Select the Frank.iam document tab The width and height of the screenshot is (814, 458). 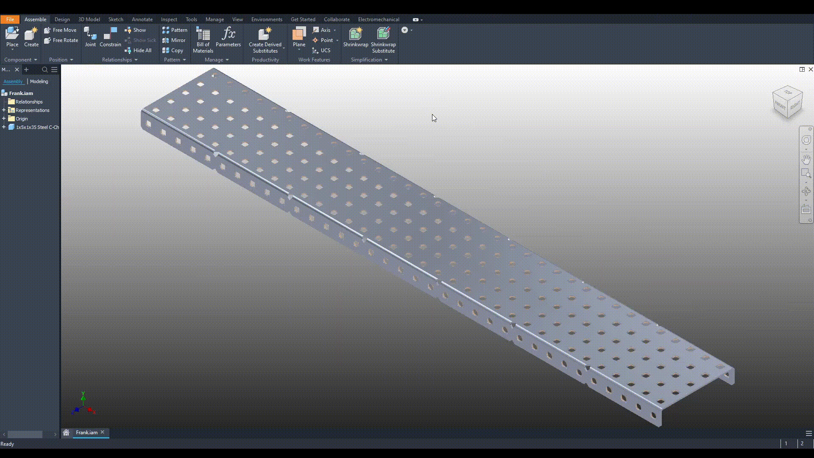[86, 433]
